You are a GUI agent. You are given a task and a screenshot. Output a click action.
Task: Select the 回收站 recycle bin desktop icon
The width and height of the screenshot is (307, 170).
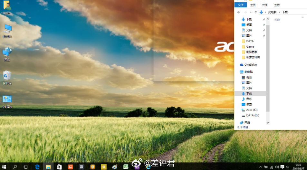pos(7,78)
